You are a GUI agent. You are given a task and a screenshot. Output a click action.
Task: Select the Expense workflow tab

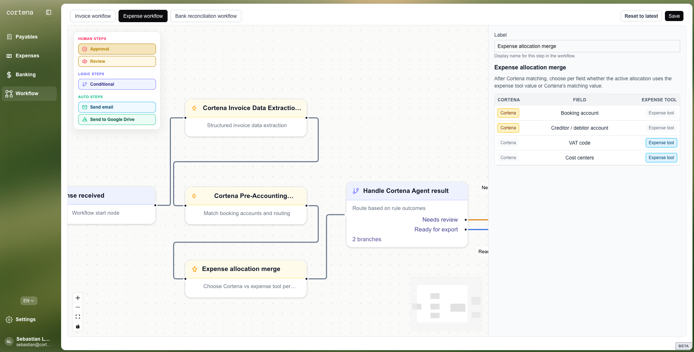pos(143,16)
